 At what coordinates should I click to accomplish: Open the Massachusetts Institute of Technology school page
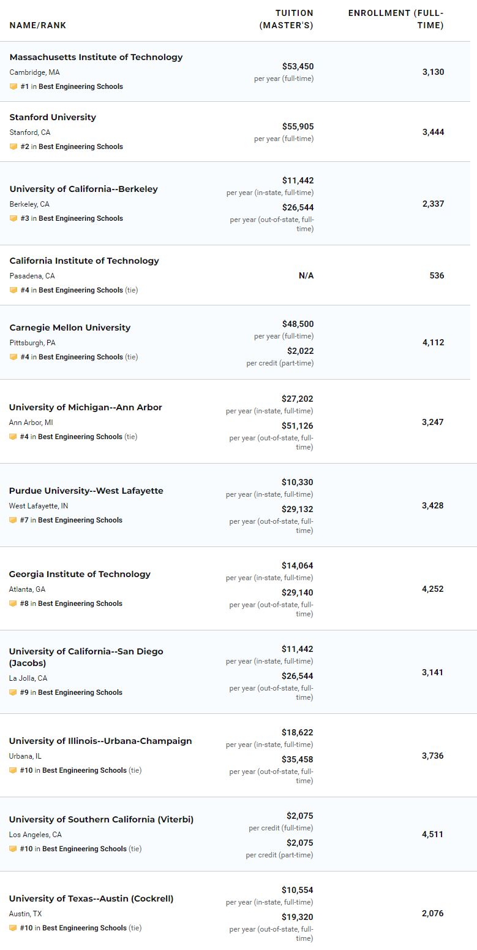pyautogui.click(x=96, y=57)
